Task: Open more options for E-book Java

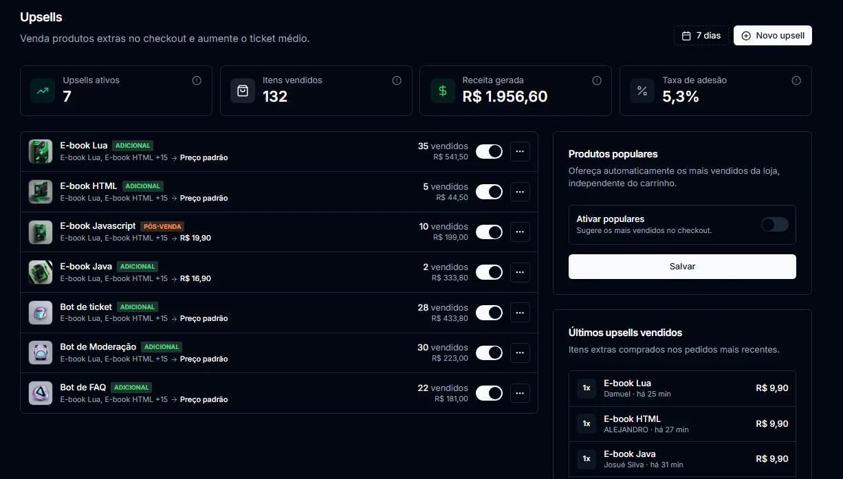Action: (520, 272)
